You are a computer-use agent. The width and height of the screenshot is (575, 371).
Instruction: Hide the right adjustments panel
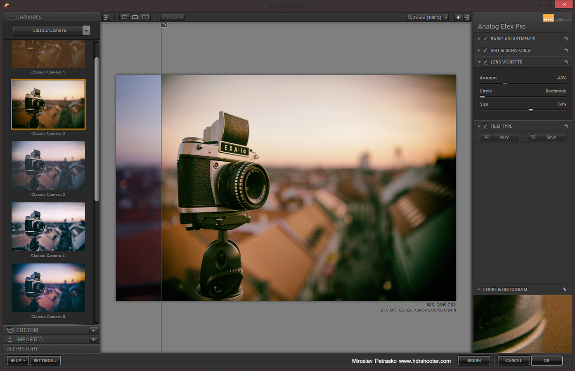coord(467,17)
